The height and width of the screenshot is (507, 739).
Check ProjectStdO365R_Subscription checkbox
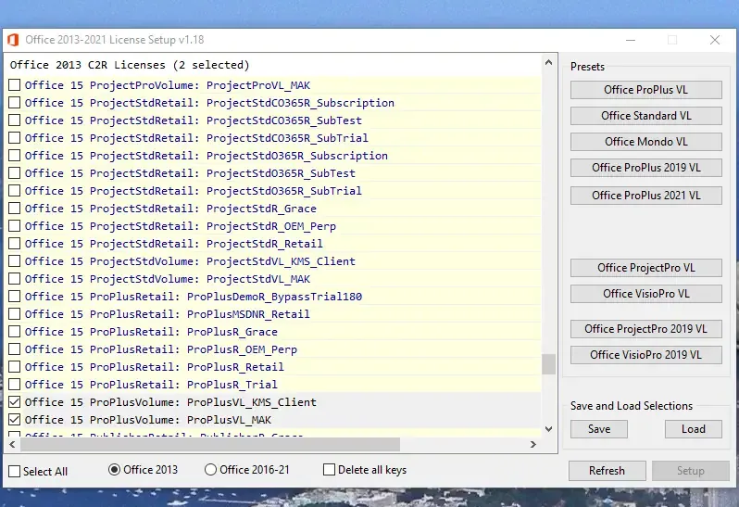point(15,155)
